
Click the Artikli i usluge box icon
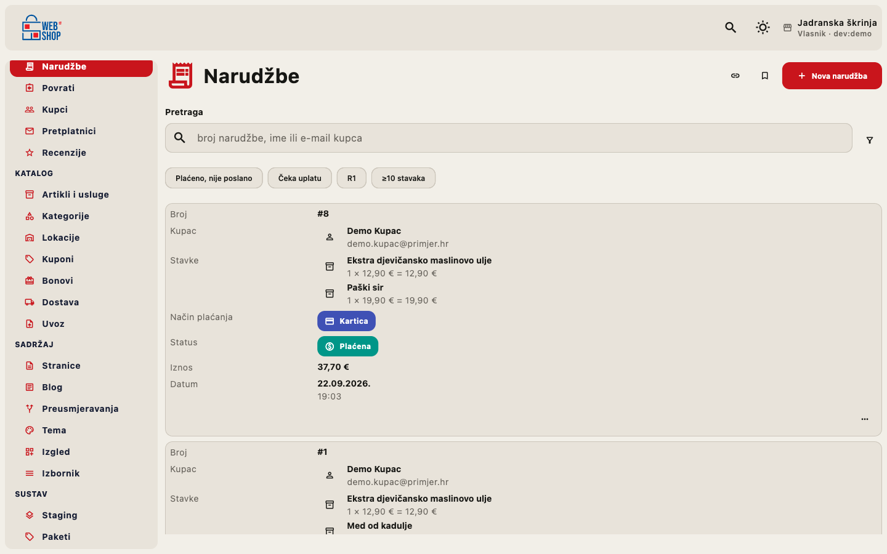click(30, 195)
